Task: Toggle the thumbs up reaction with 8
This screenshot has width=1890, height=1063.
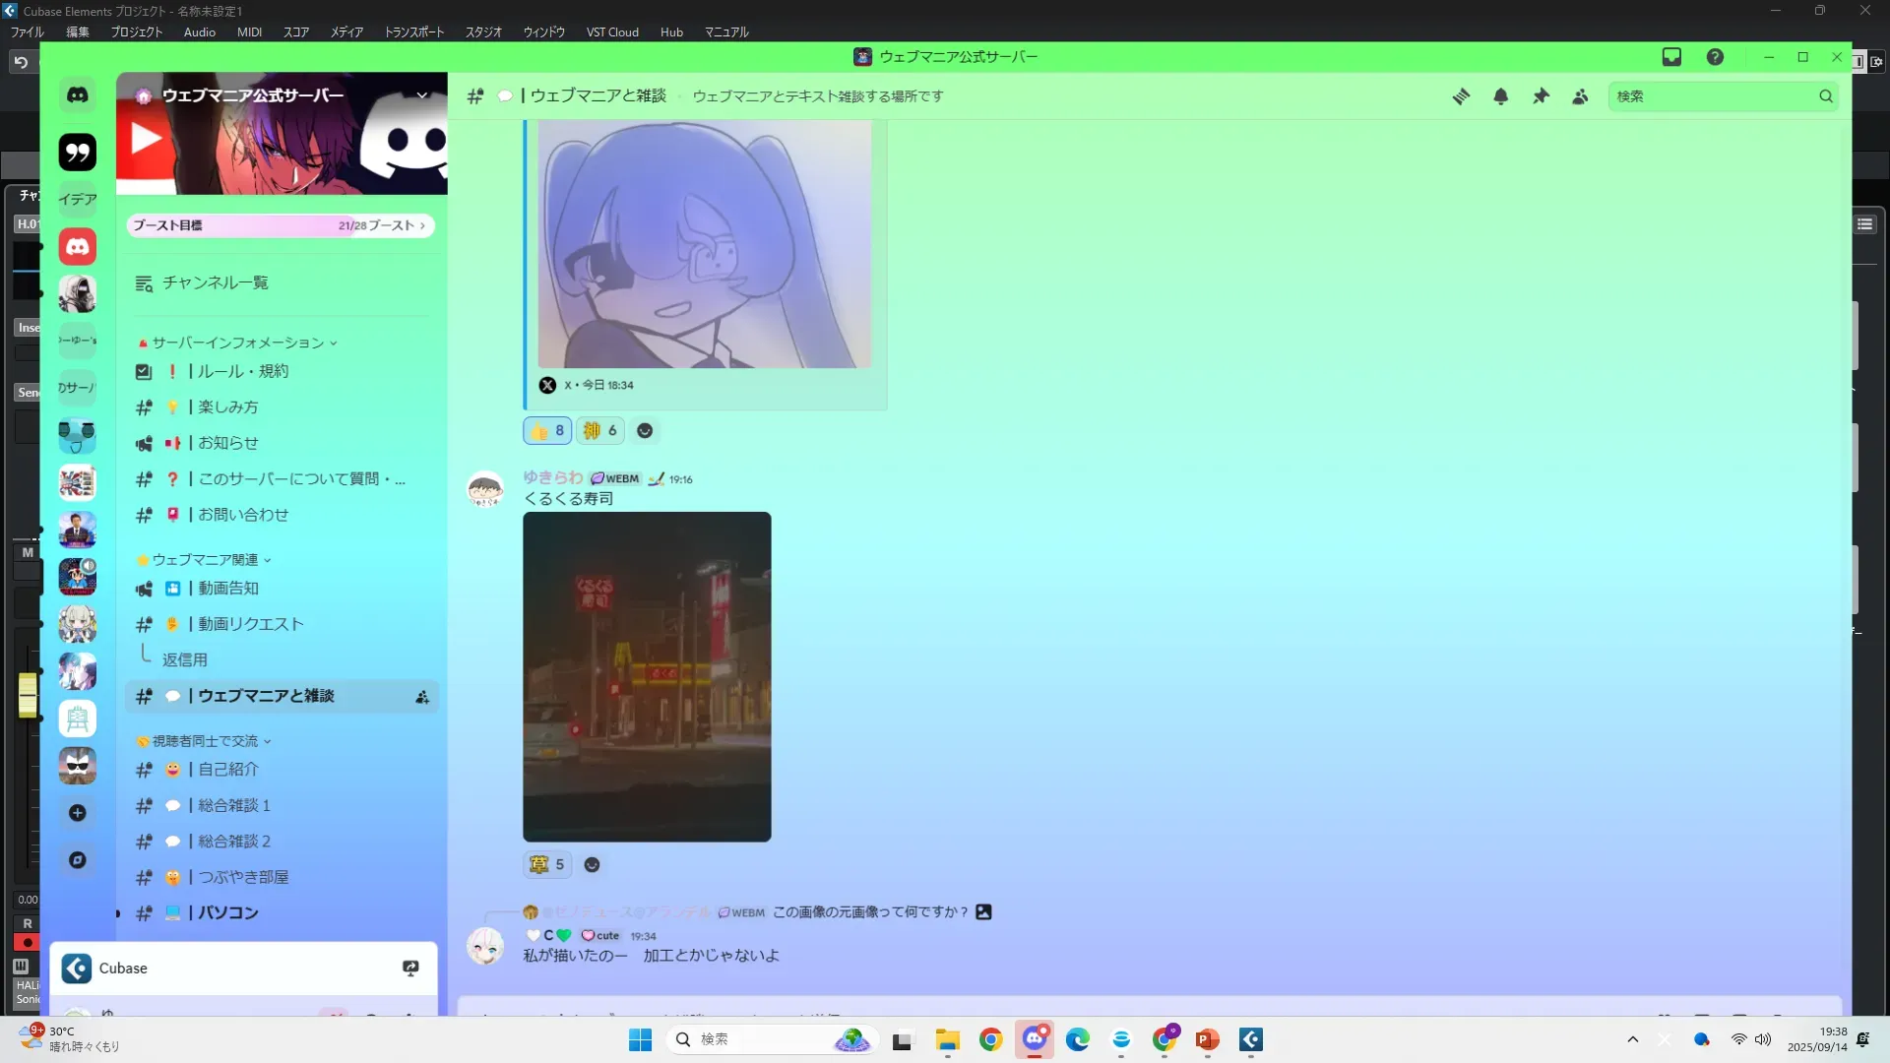Action: click(547, 431)
